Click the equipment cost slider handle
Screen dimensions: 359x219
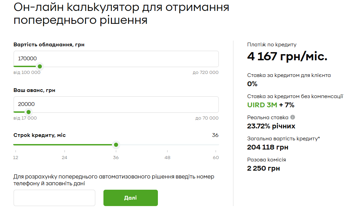(x=40, y=66)
